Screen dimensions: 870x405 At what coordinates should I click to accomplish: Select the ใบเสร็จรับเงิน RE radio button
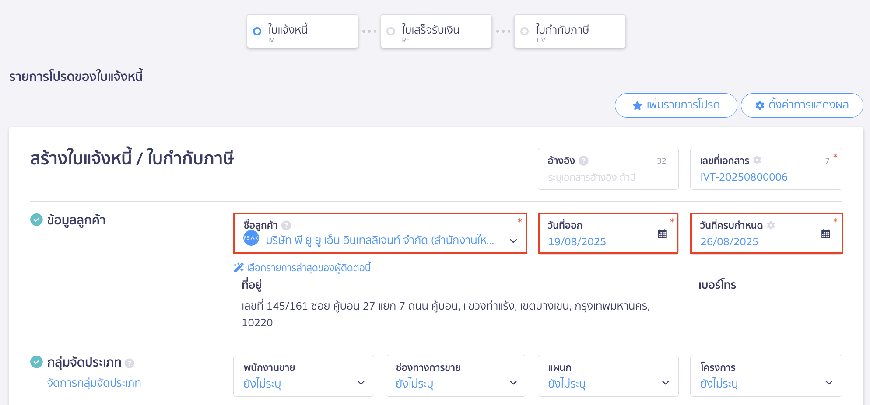tap(390, 31)
